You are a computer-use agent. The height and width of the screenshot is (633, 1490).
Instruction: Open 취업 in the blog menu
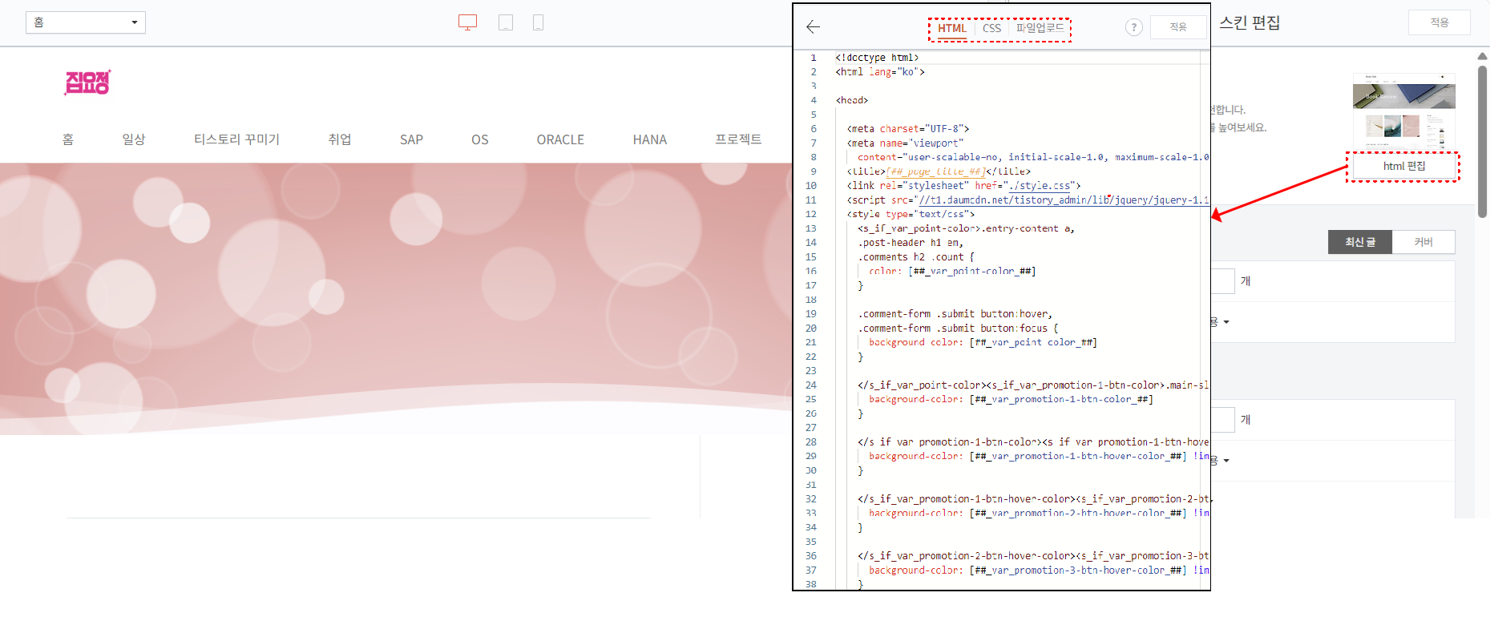click(340, 139)
